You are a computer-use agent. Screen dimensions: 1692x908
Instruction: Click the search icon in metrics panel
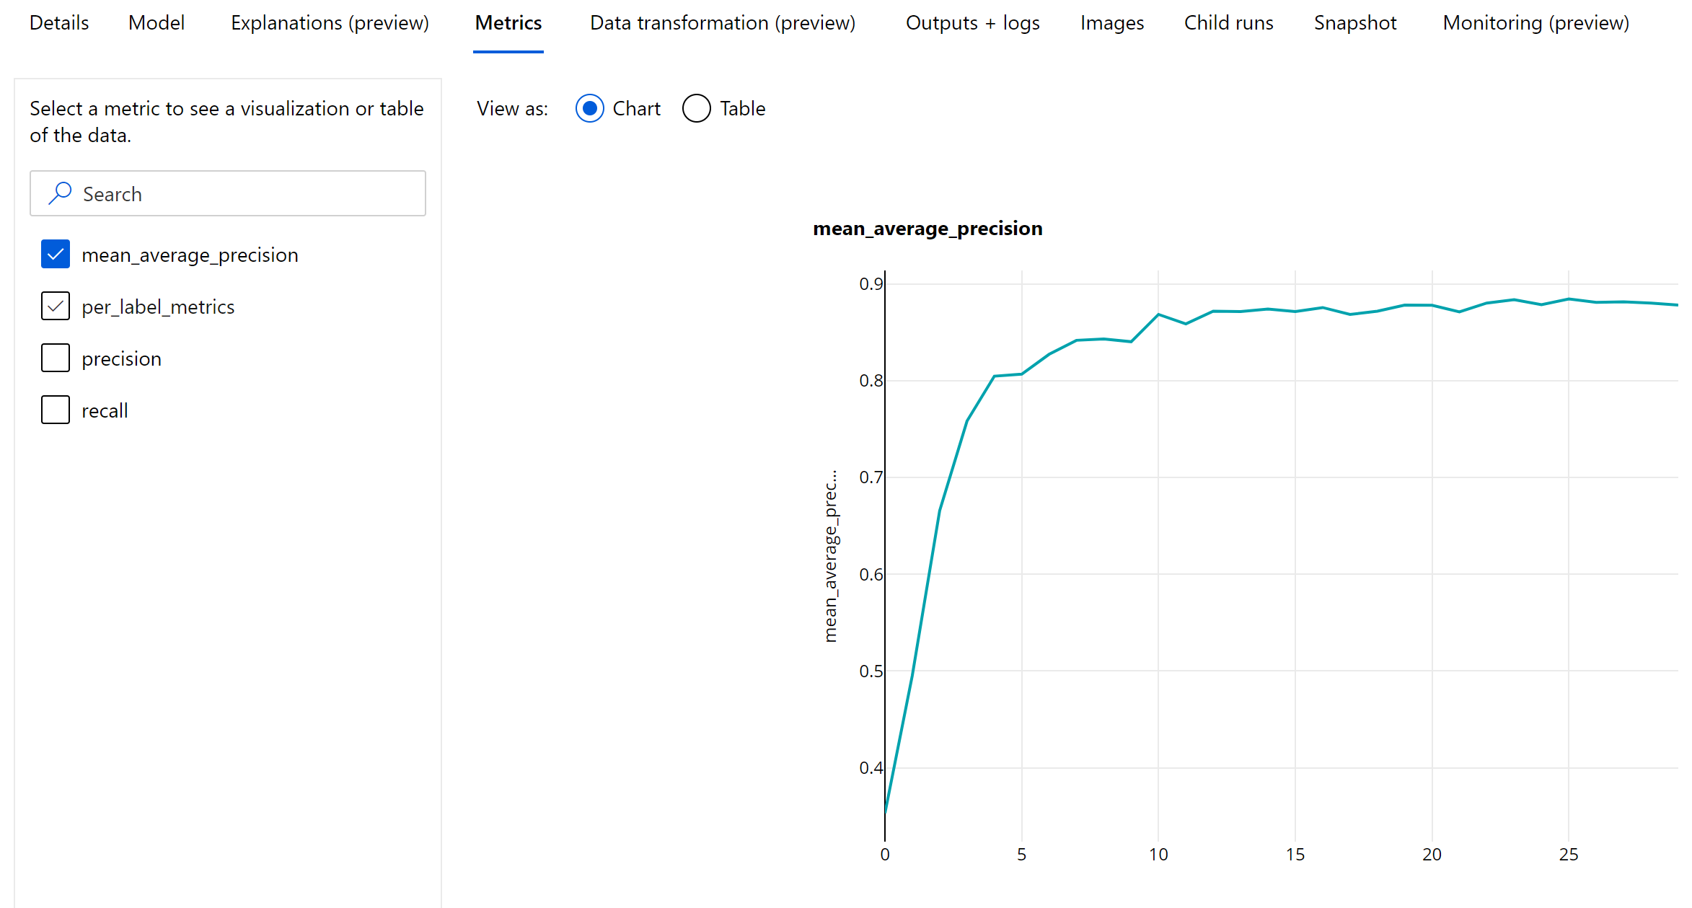pos(61,193)
